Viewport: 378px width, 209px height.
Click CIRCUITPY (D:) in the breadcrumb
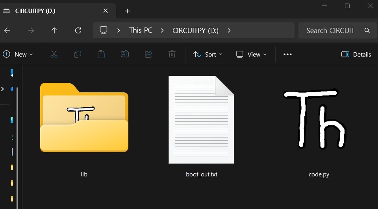tap(195, 31)
